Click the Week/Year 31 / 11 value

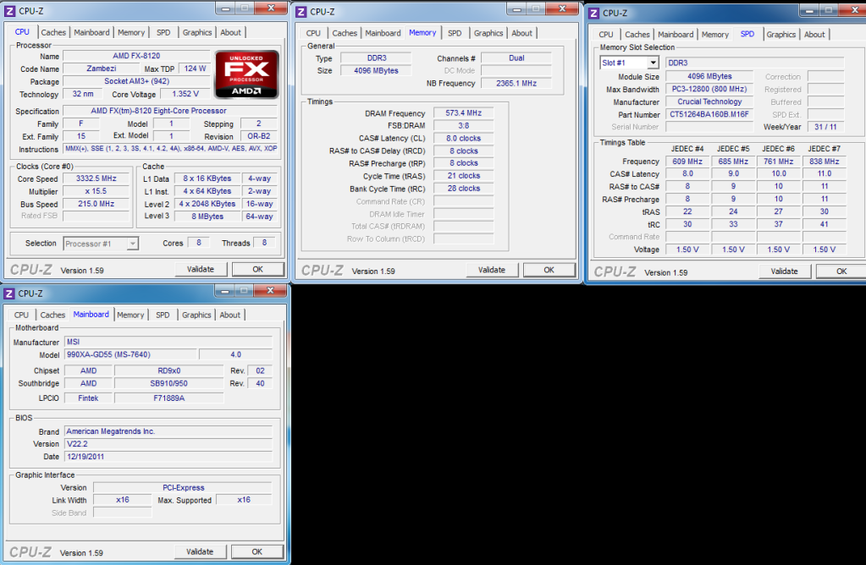tap(825, 127)
